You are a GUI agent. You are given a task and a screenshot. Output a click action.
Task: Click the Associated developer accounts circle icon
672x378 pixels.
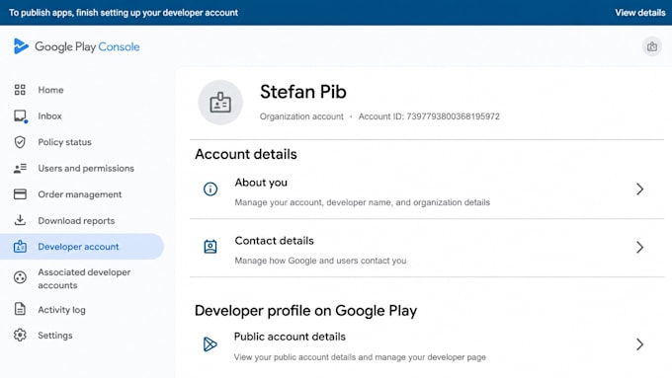click(x=20, y=277)
